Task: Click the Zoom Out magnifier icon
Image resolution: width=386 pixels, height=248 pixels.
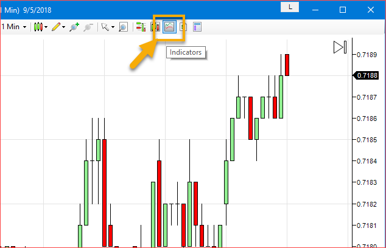Action: [88, 27]
